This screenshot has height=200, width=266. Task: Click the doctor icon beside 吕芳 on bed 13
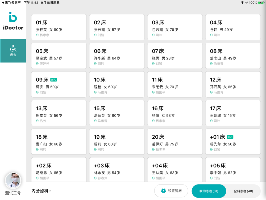[37, 121]
